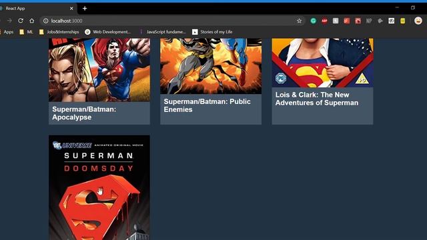427x240 pixels.
Task: Open the Stories of my Life bookmark
Action: 212,32
